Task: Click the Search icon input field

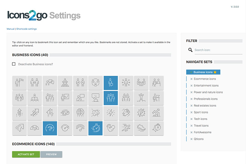Action: [218, 50]
